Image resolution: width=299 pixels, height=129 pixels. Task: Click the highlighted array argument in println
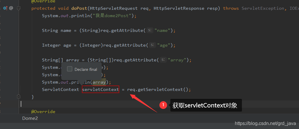click(99, 82)
